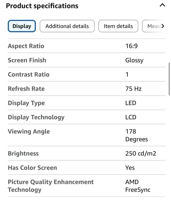Click the Has Color Screen label
Image resolution: width=171 pixels, height=201 pixels.
(32, 168)
